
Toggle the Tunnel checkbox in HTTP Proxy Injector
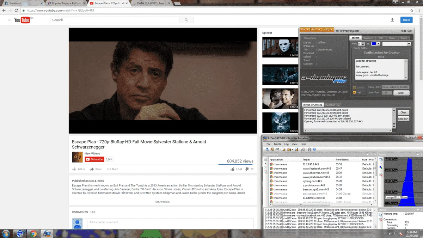(x=355, y=87)
